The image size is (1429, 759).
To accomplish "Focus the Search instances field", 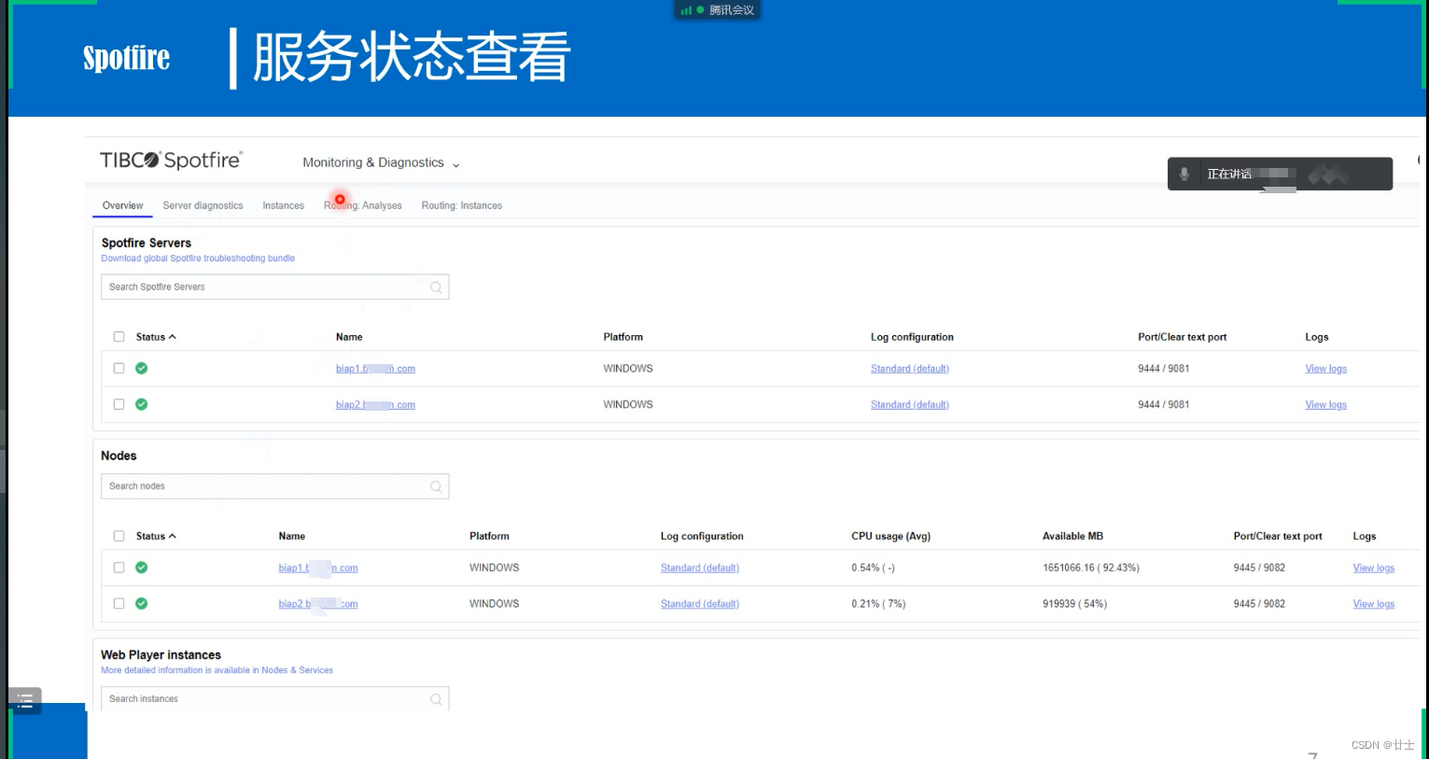I will (274, 698).
